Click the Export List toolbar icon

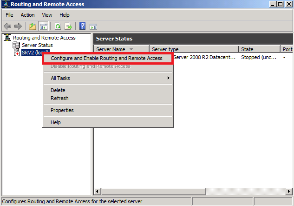click(x=68, y=27)
